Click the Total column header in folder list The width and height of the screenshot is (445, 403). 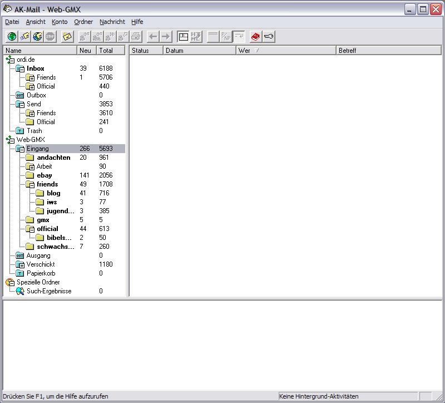111,51
